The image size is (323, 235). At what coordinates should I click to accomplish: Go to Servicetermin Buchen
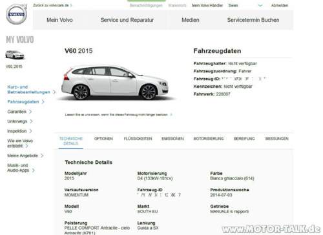pyautogui.click(x=253, y=20)
